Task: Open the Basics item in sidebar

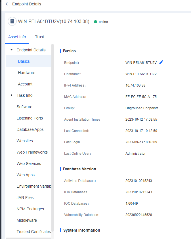Action: [x=24, y=61]
